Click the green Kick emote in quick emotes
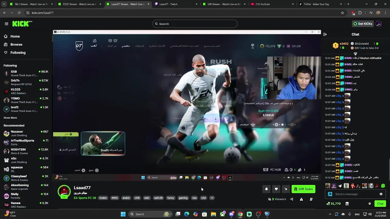390x219 pixels. [x=383, y=186]
